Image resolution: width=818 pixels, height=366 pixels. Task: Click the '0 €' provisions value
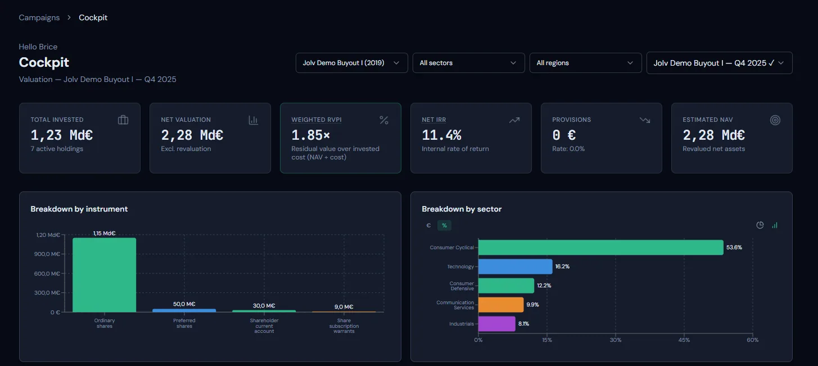tap(564, 135)
